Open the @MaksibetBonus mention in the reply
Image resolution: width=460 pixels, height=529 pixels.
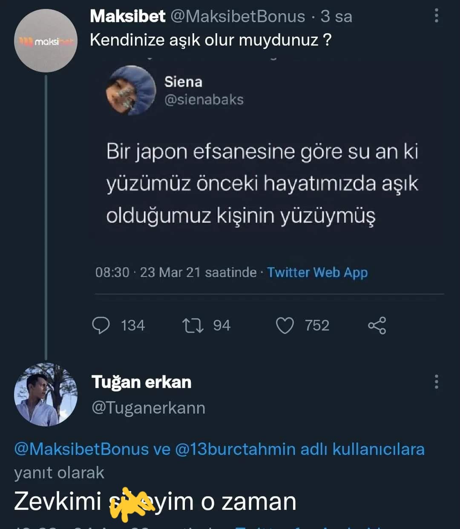pos(81,449)
